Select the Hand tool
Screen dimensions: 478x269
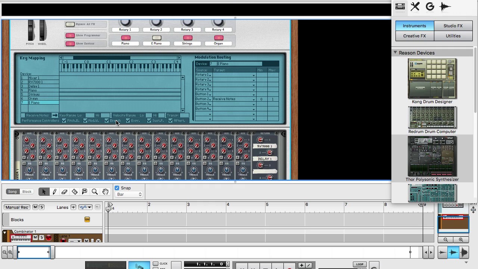105,192
